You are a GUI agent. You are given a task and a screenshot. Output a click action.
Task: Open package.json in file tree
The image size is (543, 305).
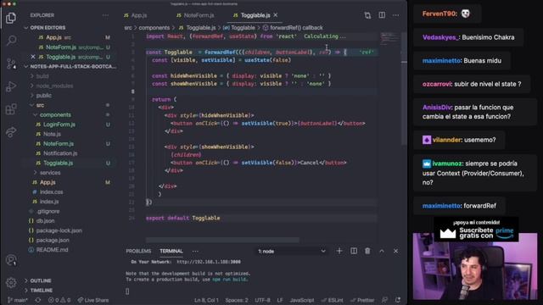(x=53, y=240)
